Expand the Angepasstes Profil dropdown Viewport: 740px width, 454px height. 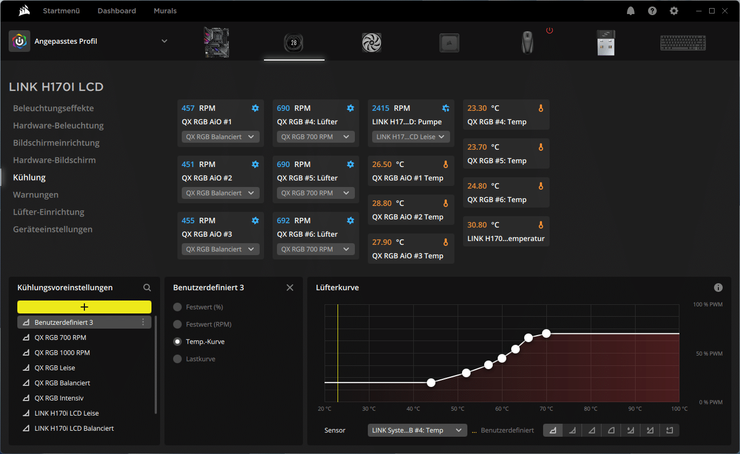[164, 41]
